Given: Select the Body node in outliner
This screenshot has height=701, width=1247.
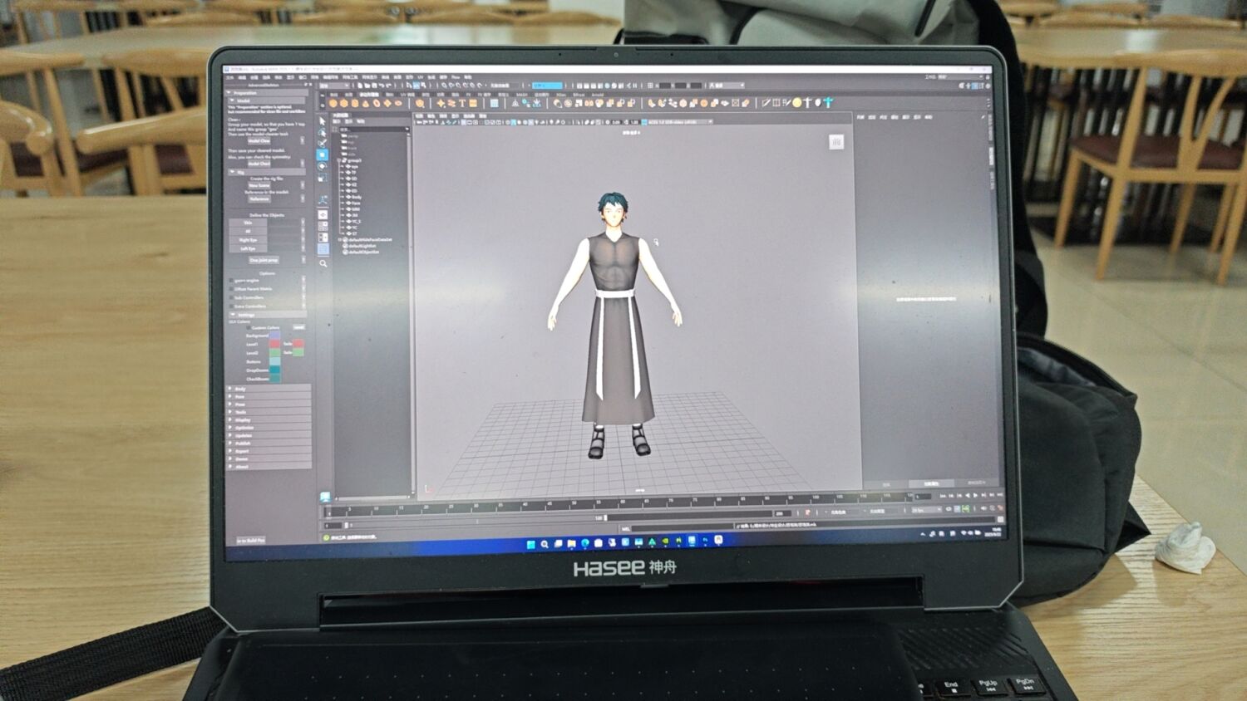Looking at the screenshot, I should tap(356, 197).
